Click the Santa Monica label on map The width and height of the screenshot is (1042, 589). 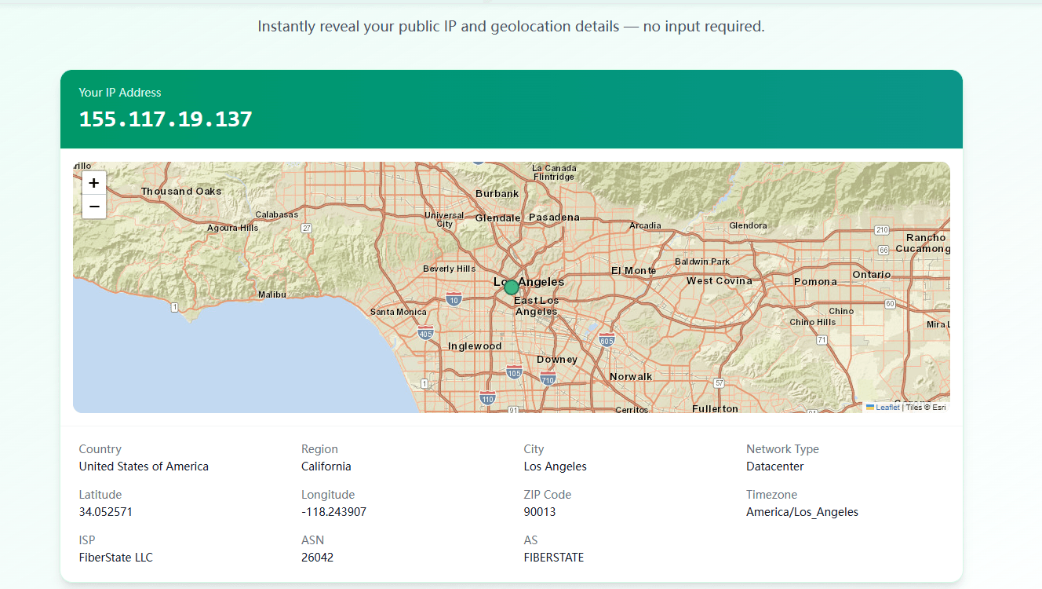399,312
